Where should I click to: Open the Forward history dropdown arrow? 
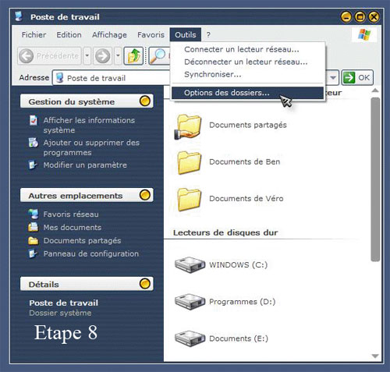coord(118,55)
